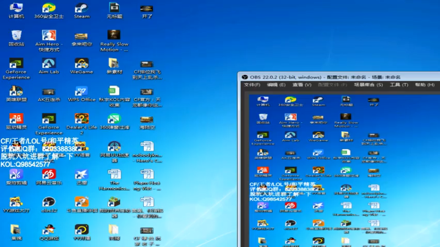Select the 拿来吧你 desktop file

81,39
